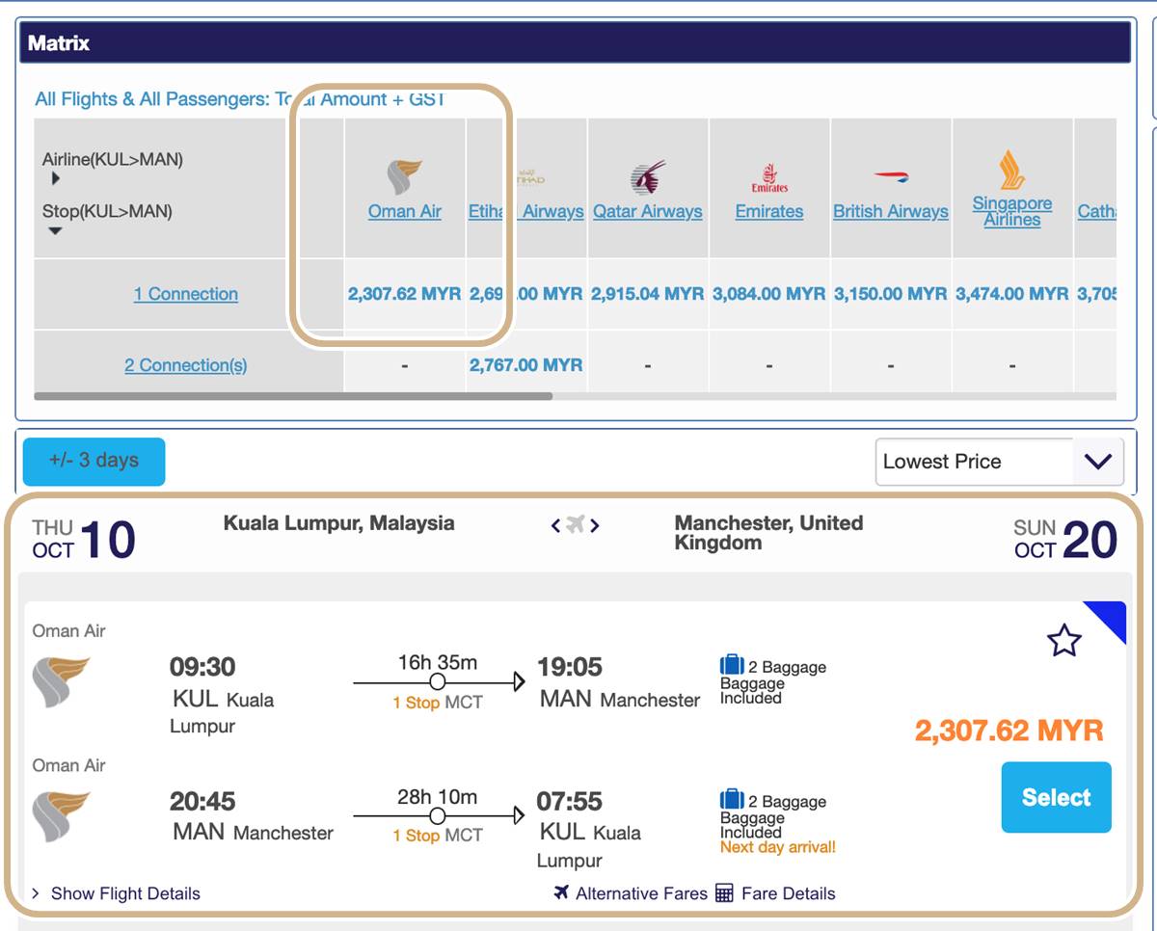The image size is (1157, 931).
Task: Click the stop circle on the 16h 35m route
Action: [x=437, y=682]
